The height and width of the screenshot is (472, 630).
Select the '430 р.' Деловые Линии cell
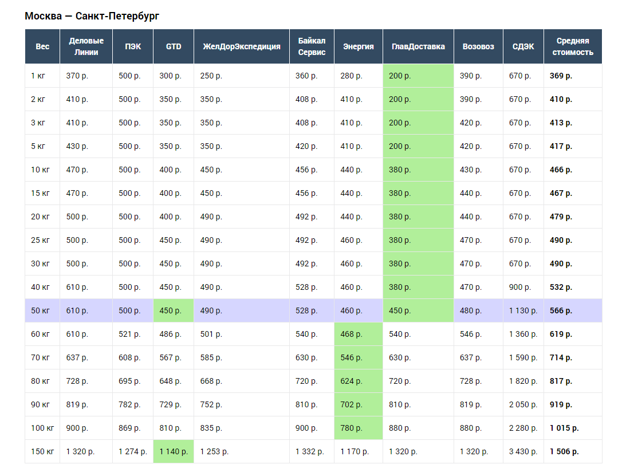coord(86,146)
